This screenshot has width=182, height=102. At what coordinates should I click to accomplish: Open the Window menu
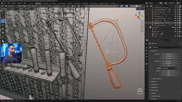[19, 3]
